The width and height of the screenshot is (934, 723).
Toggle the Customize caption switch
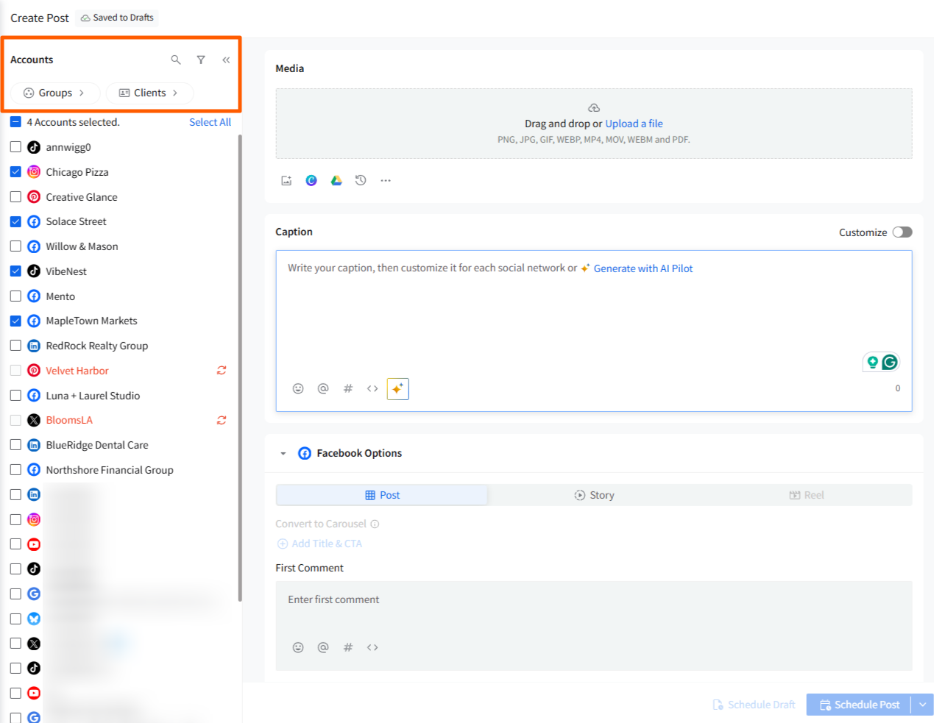tap(902, 232)
